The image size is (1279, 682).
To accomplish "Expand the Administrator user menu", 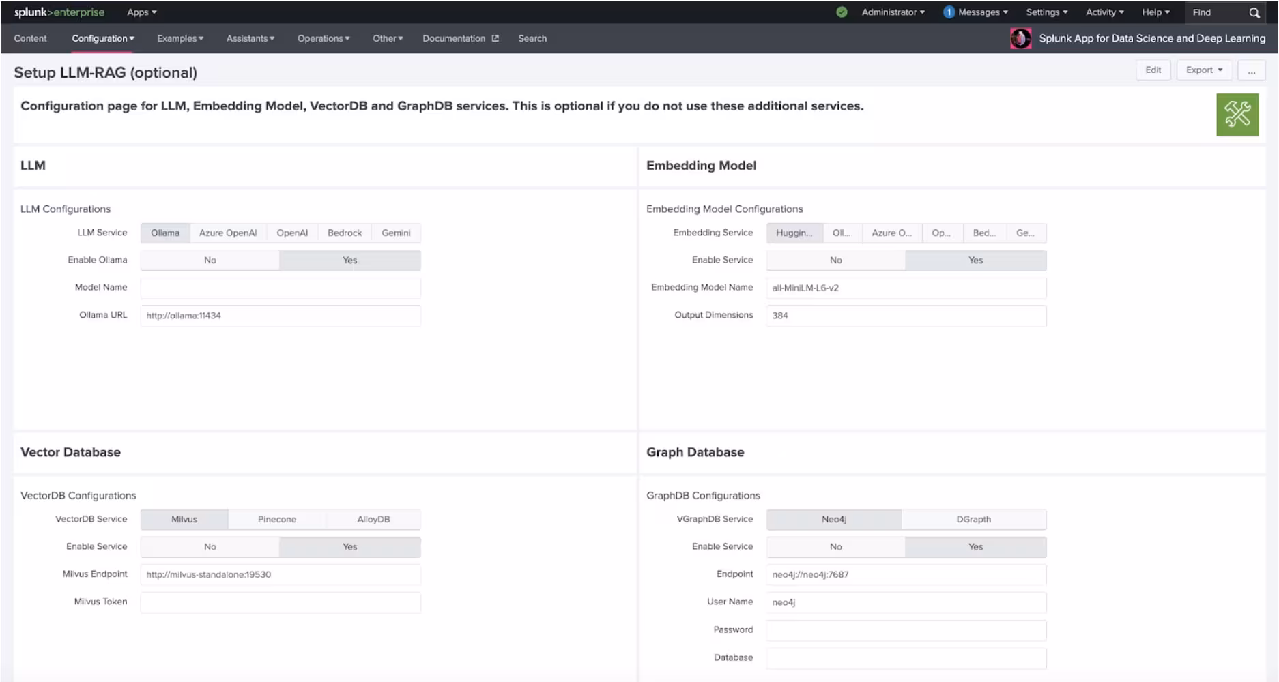I will 893,12.
